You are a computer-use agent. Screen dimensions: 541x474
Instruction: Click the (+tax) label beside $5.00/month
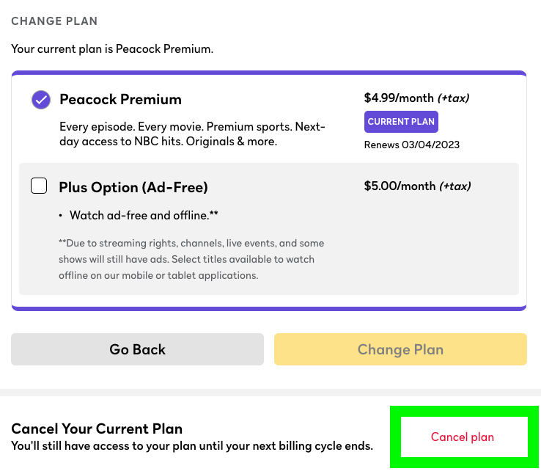(454, 186)
